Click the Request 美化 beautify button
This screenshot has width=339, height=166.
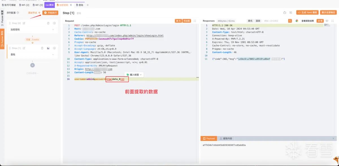point(178,21)
